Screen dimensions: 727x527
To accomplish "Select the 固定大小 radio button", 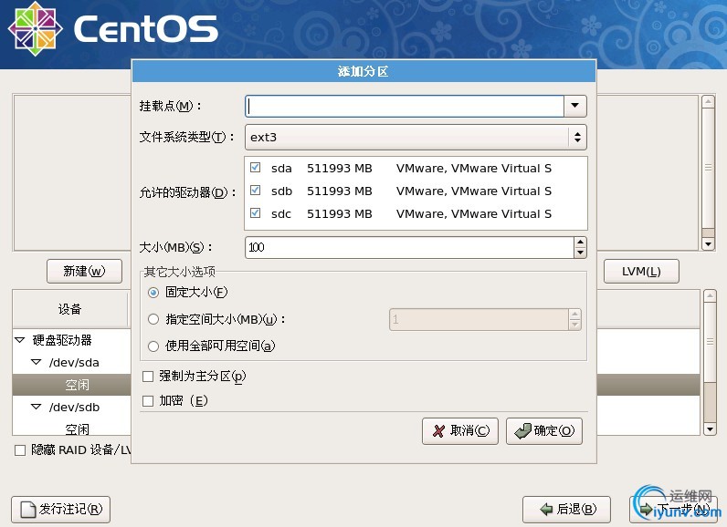I will [153, 293].
